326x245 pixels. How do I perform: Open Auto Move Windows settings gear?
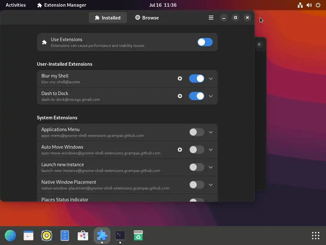click(180, 150)
